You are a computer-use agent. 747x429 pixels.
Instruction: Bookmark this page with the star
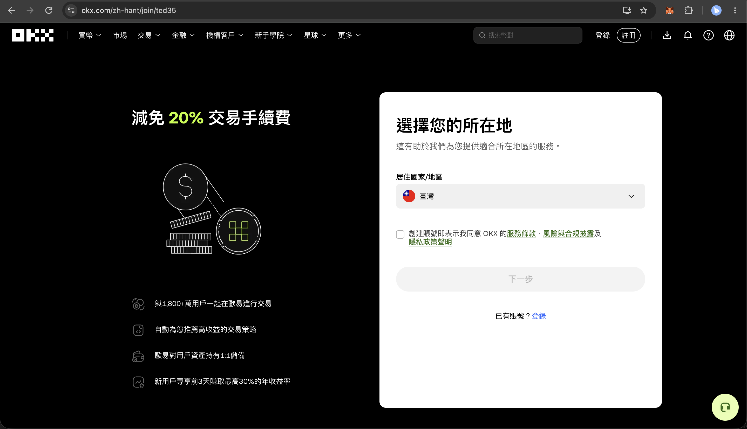tap(643, 11)
